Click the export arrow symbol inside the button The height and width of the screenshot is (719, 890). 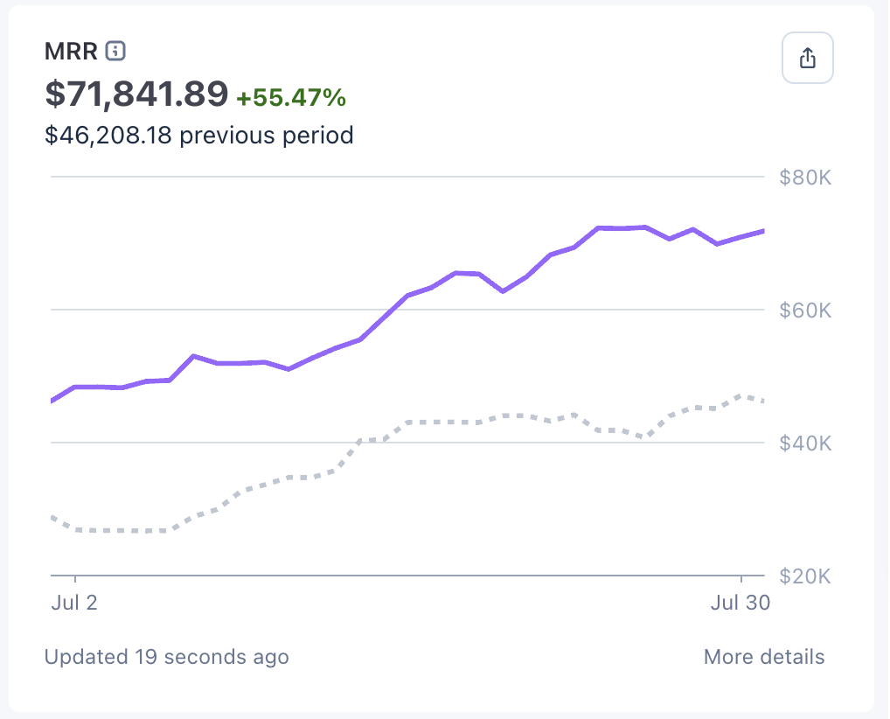pyautogui.click(x=807, y=57)
